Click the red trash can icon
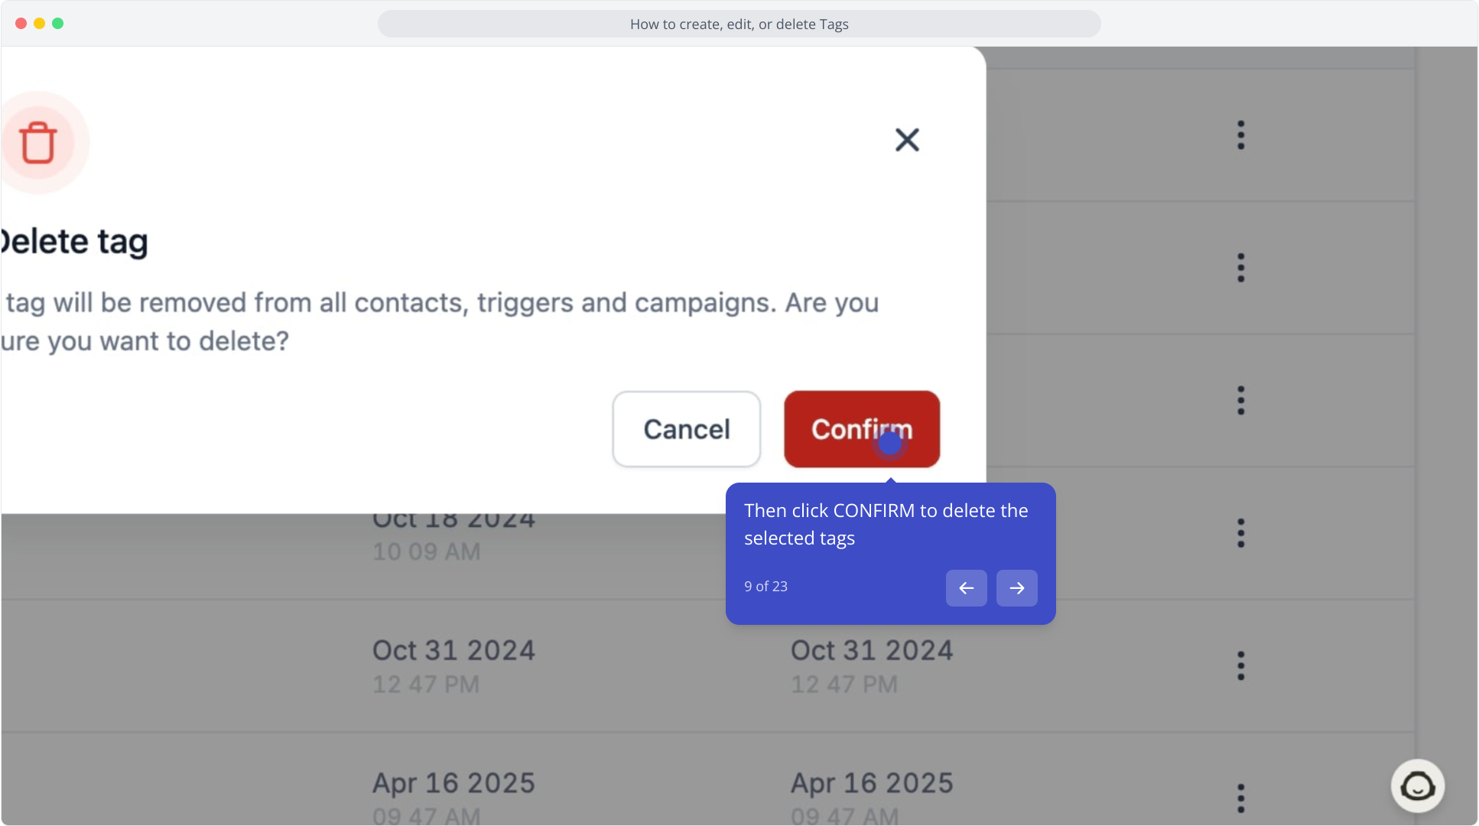This screenshot has width=1479, height=826. (38, 142)
